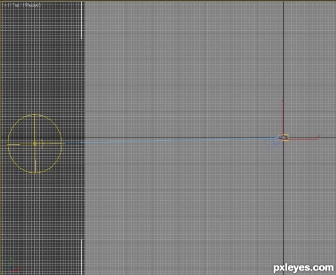Open the [Shaded] viewport shading menu
The height and width of the screenshot is (275, 336).
click(x=31, y=5)
